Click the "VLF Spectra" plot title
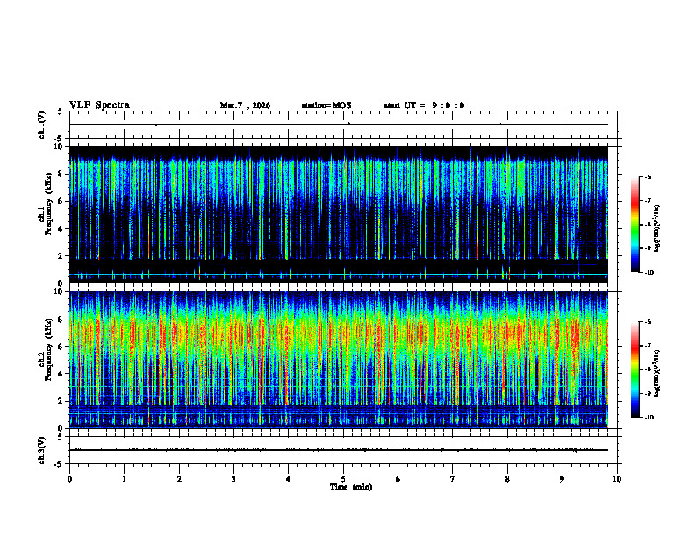Screen dimensions: 695x537 [x=99, y=105]
